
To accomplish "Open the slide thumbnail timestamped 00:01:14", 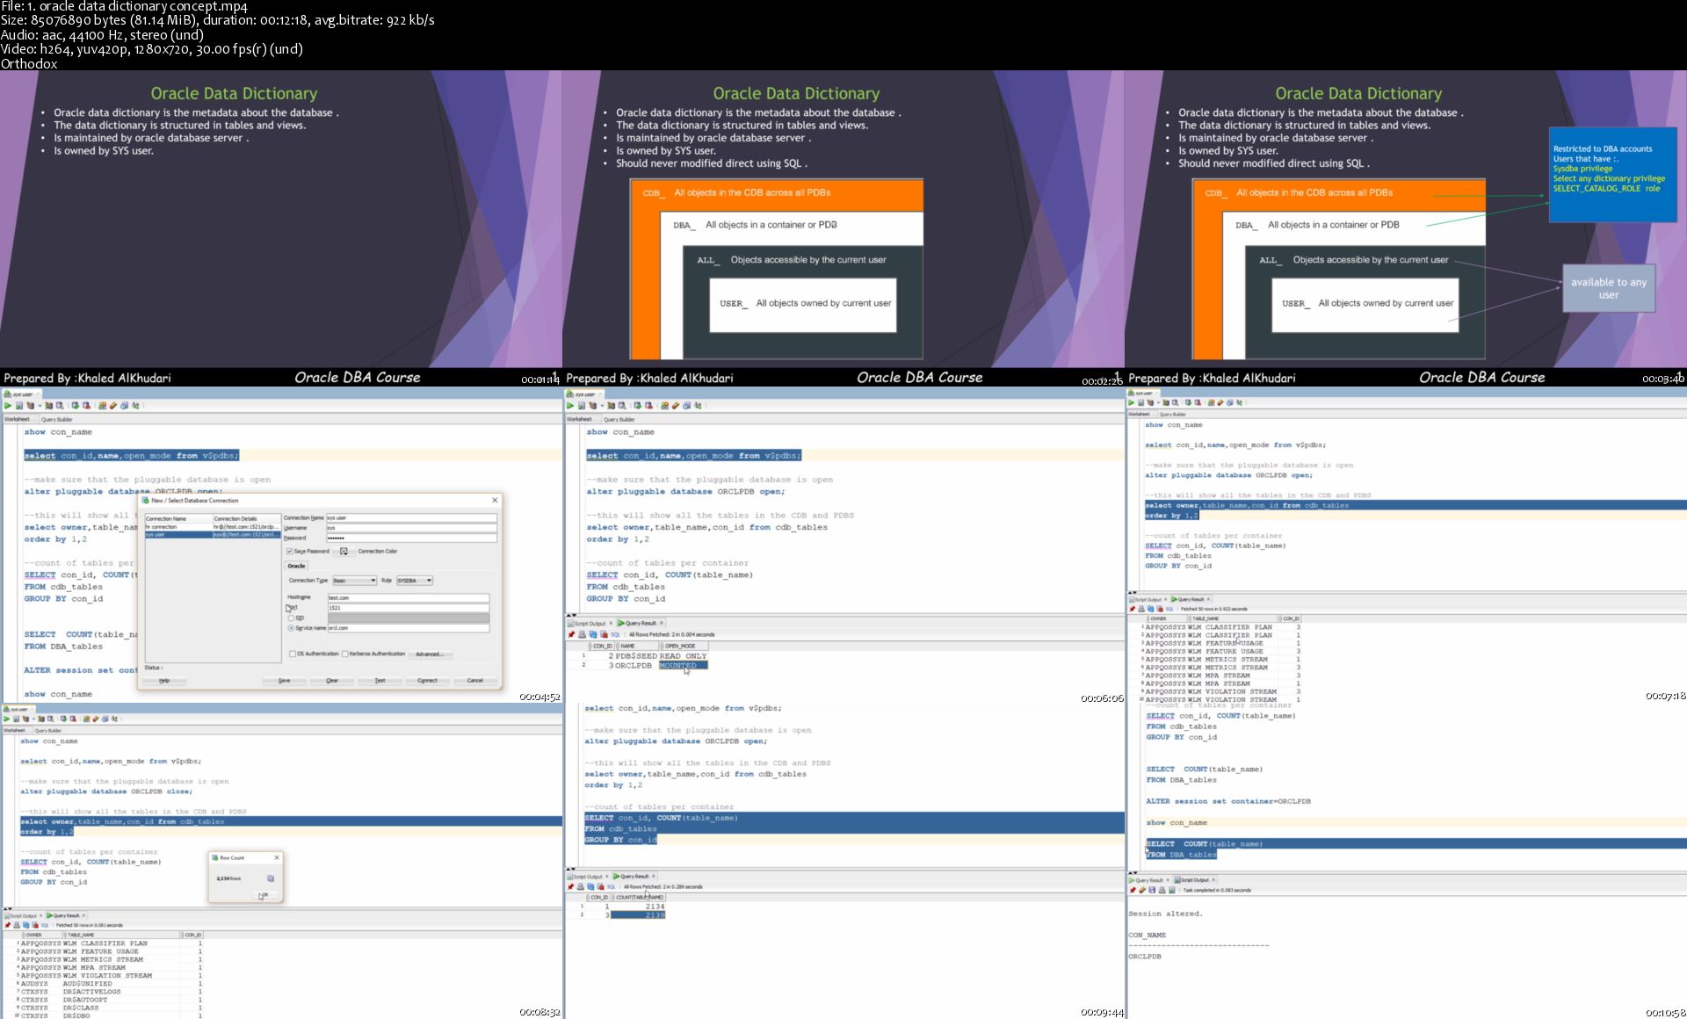I will pos(281,228).
